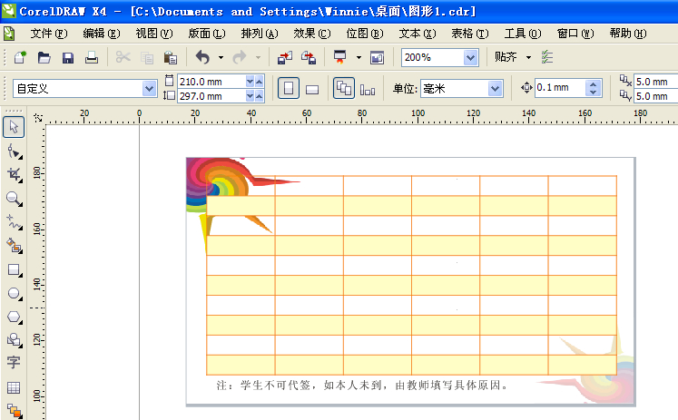The height and width of the screenshot is (420, 678).
Task: Open the 工具(O) menu
Action: [523, 34]
